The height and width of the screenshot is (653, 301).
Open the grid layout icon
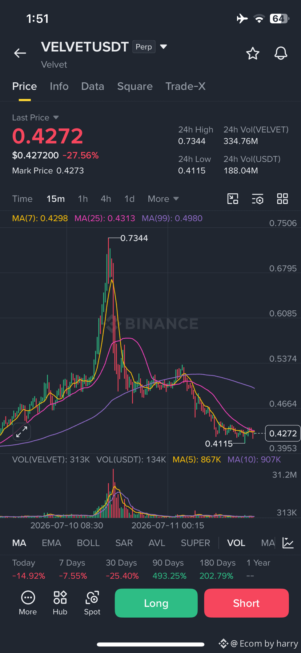point(282,199)
